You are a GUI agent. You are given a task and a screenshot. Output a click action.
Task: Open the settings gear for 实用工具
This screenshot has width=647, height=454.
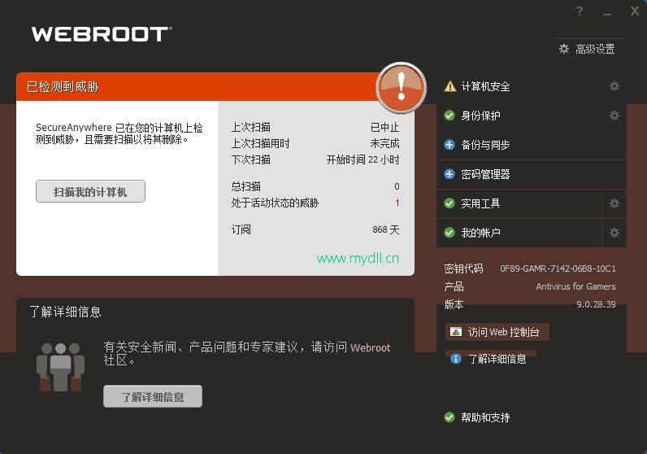point(614,203)
